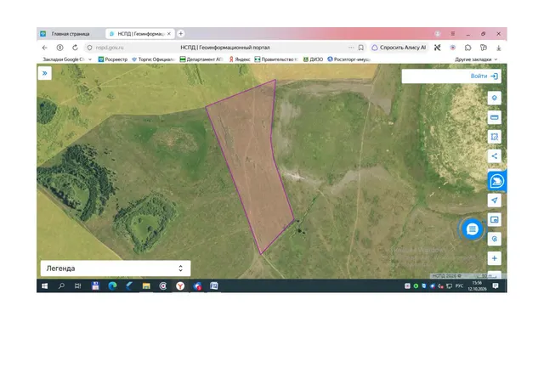
Task: Open the Торги Официальный bookmark
Action: click(x=153, y=59)
